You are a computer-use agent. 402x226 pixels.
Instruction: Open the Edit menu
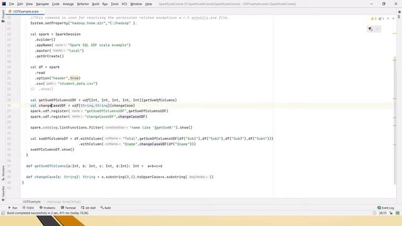click(x=20, y=4)
